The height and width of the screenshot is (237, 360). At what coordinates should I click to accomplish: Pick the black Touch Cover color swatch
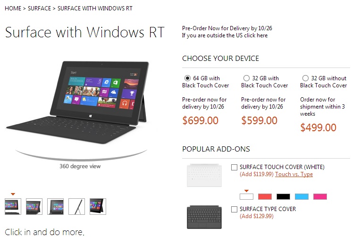[283, 196]
